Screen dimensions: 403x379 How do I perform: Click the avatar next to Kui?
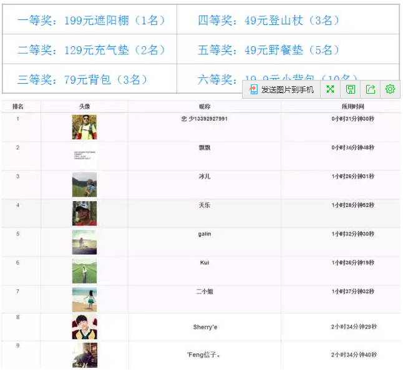(x=84, y=271)
